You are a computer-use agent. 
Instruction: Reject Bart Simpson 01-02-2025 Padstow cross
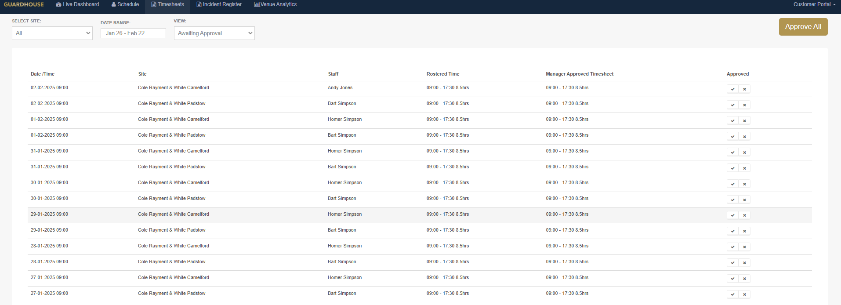pyautogui.click(x=744, y=137)
